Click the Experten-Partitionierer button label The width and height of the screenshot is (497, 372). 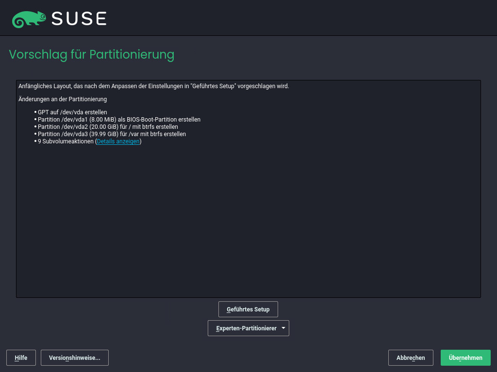point(246,328)
